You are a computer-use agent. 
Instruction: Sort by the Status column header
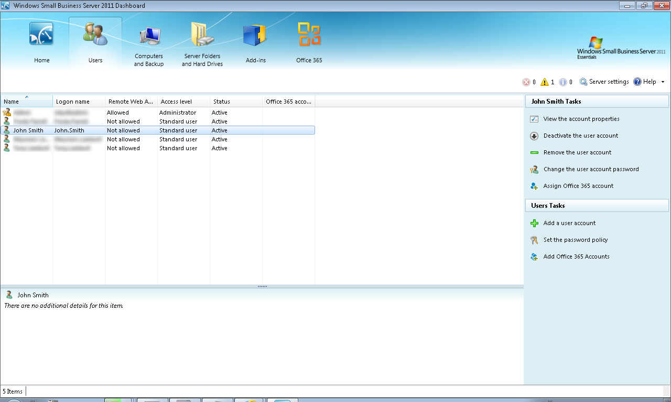tap(236, 101)
